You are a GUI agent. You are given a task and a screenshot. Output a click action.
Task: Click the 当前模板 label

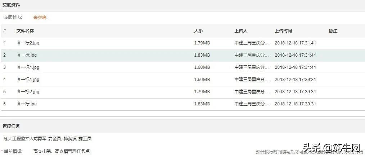tap(13, 151)
